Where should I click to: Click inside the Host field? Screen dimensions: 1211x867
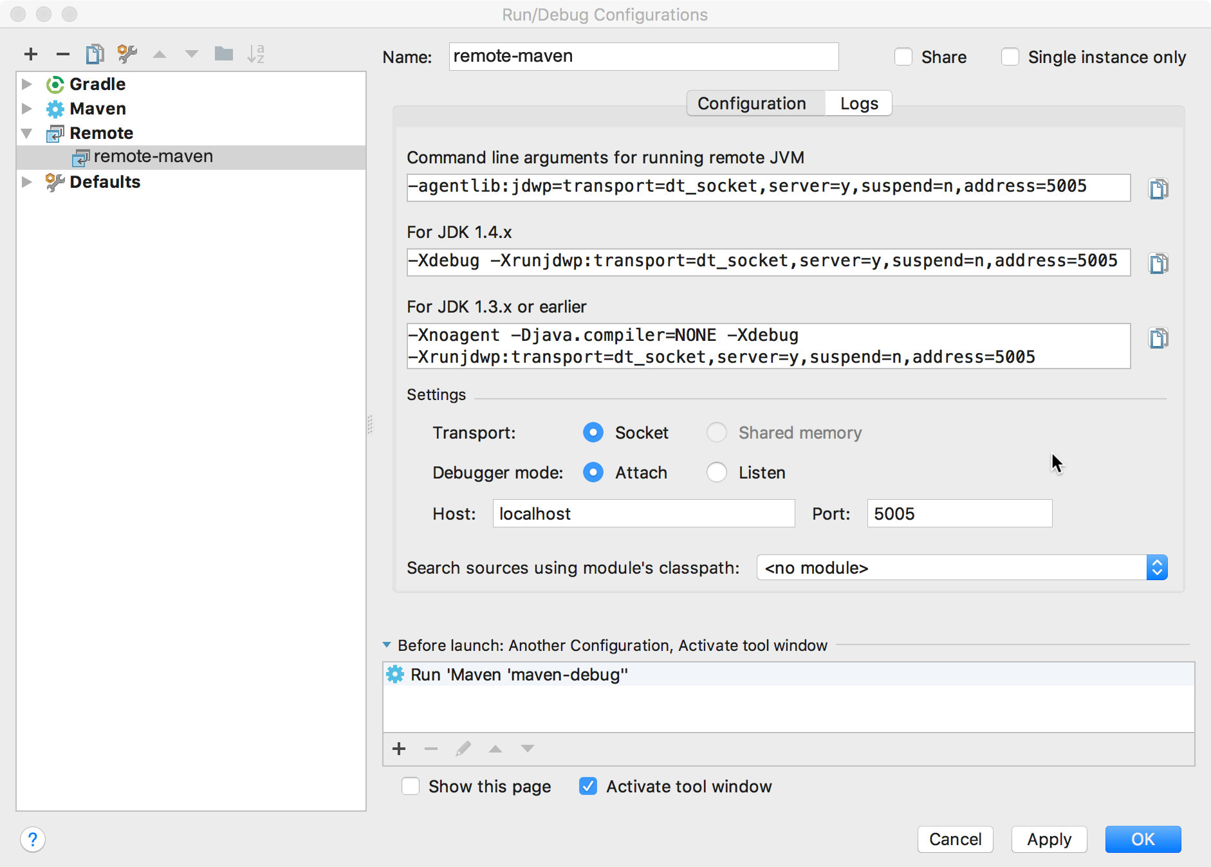click(643, 513)
